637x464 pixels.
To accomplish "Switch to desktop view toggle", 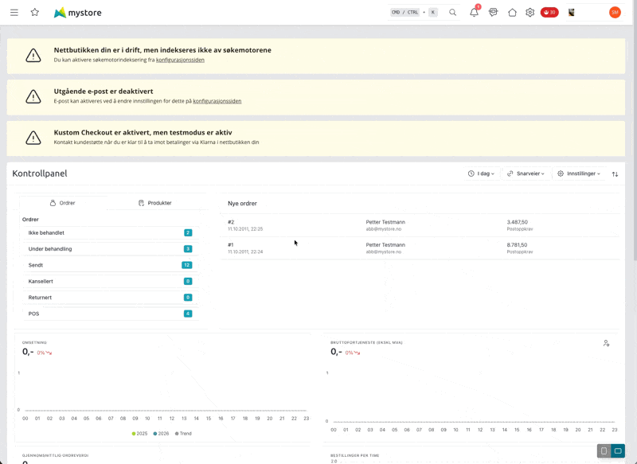I will pyautogui.click(x=618, y=451).
